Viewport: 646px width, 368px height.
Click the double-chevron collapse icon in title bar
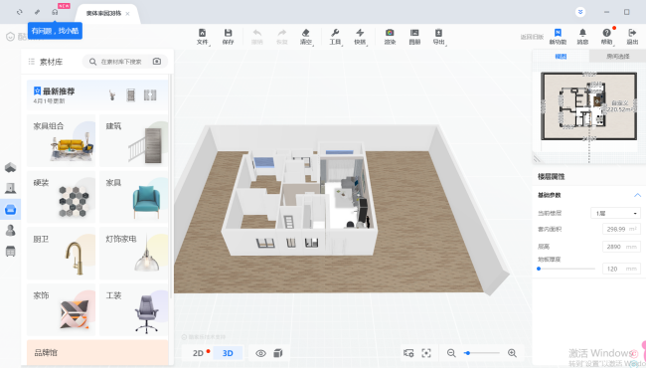click(x=580, y=12)
